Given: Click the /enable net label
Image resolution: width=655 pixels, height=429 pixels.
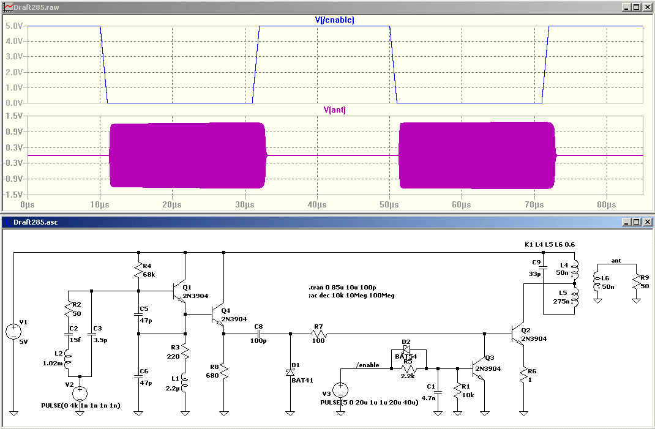Looking at the screenshot, I should click(368, 365).
